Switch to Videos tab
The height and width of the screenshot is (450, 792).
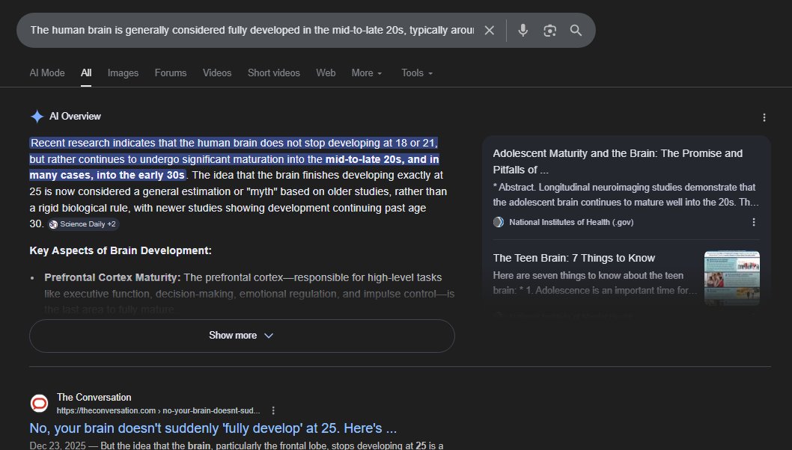coord(216,73)
